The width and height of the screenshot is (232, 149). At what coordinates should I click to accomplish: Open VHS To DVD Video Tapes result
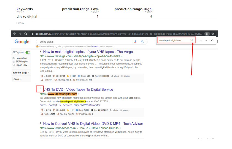click(78, 89)
